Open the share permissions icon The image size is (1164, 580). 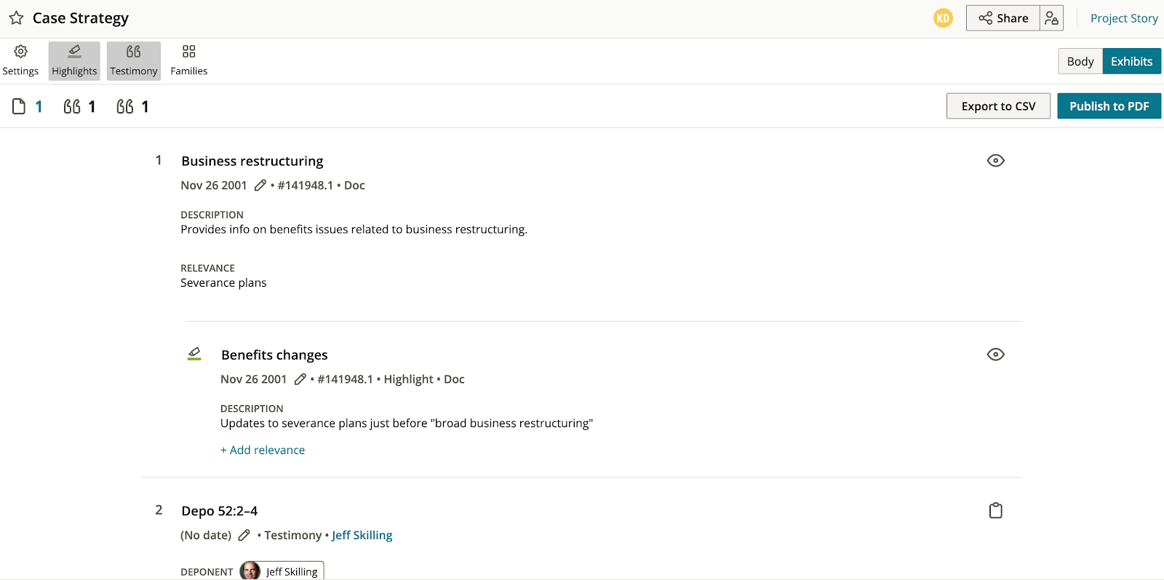click(1051, 18)
